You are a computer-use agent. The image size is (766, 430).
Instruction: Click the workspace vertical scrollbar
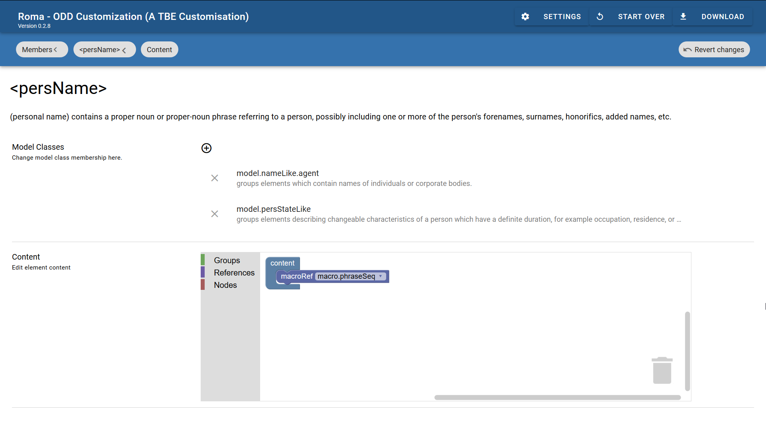[x=687, y=350]
